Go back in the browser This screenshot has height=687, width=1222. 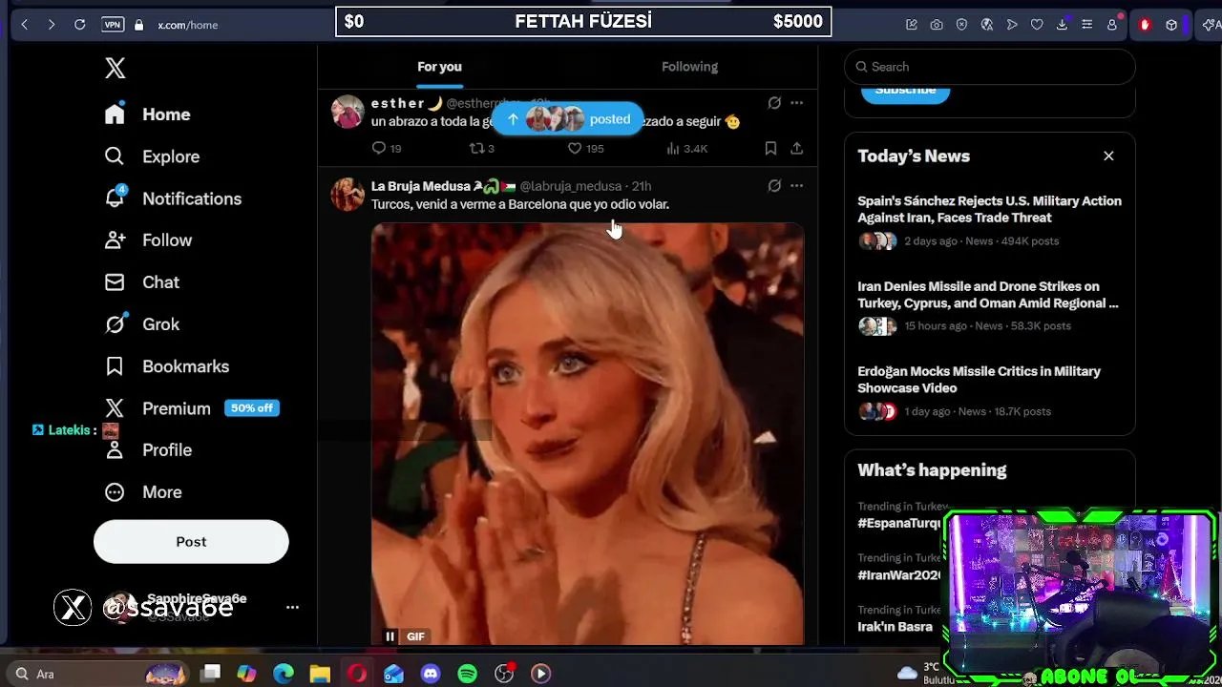[x=24, y=25]
